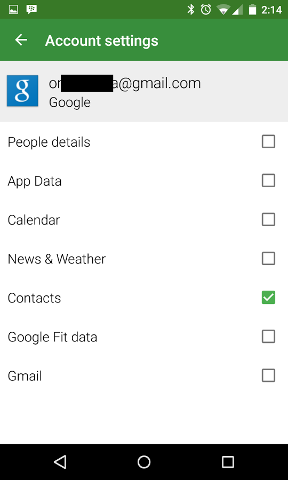Tap the Bluetooth status bar icon
Image resolution: width=288 pixels, height=480 pixels.
point(191,10)
